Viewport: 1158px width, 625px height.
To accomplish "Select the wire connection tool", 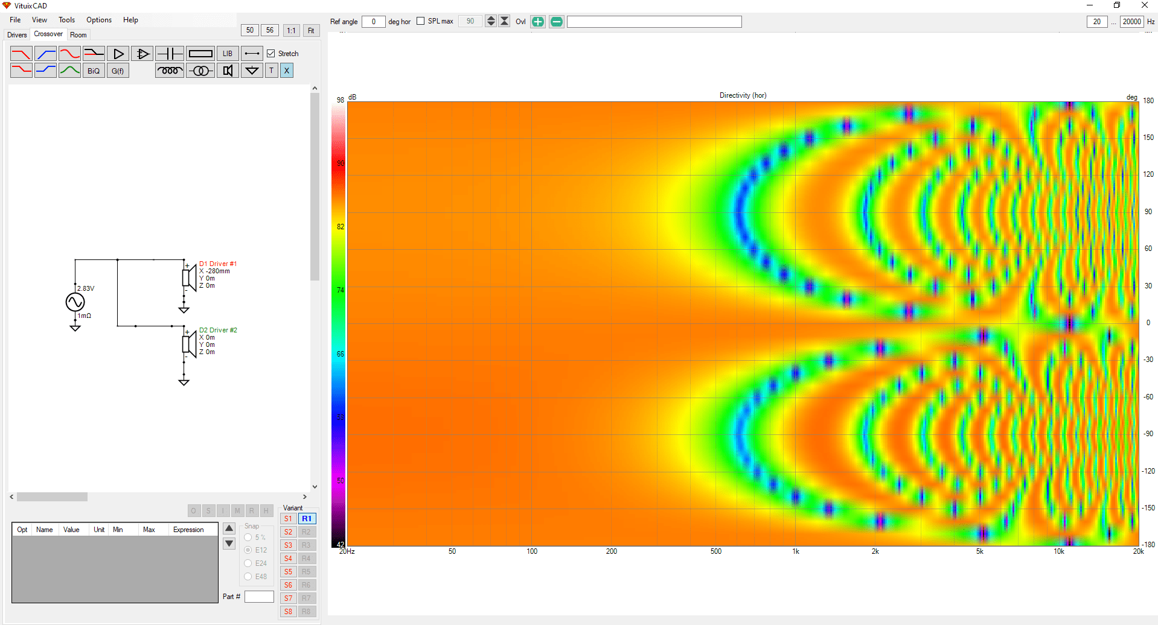I will (252, 54).
